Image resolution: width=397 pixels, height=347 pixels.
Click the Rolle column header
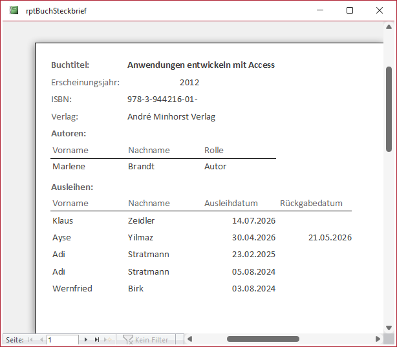[214, 151]
